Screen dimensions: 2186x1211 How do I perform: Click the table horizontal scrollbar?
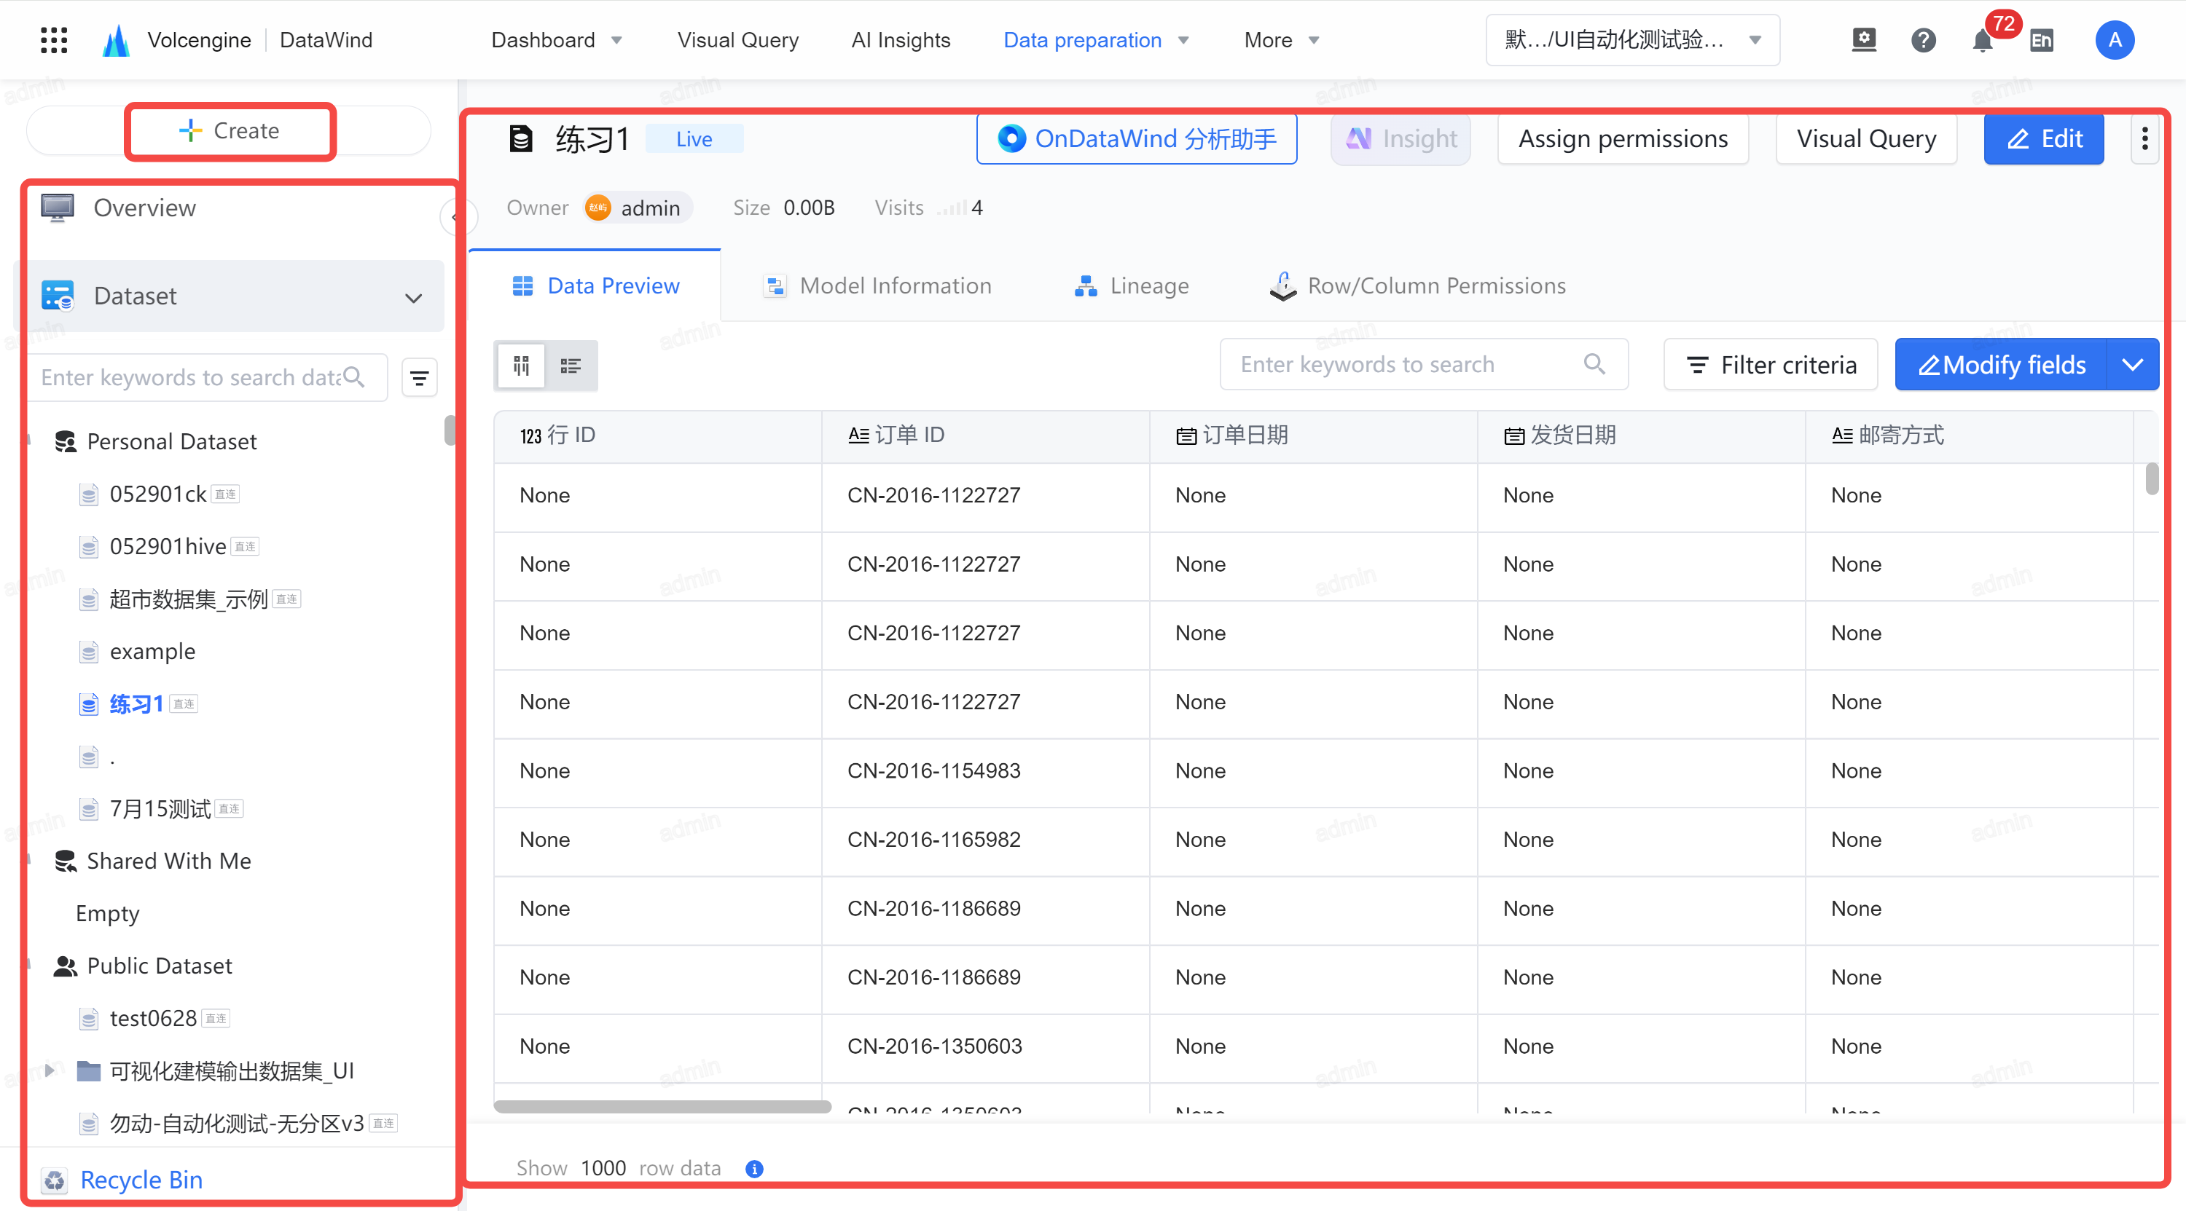662,1106
